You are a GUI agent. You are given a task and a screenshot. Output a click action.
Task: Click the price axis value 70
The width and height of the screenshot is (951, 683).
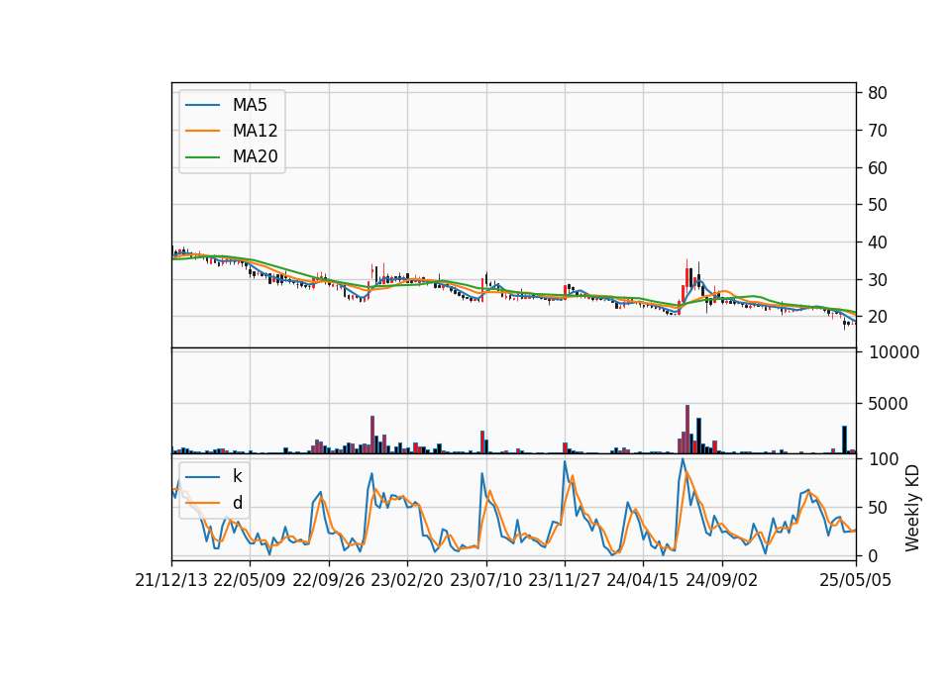tap(878, 131)
